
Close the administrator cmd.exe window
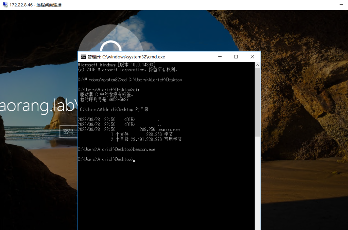pos(252,57)
